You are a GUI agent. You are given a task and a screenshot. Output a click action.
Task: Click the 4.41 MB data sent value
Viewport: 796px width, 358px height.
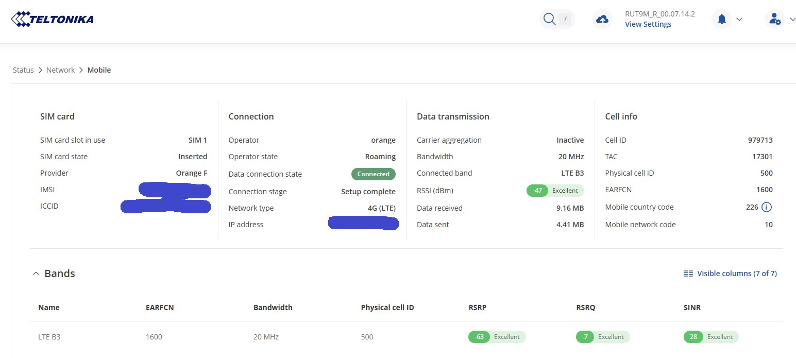coord(570,225)
